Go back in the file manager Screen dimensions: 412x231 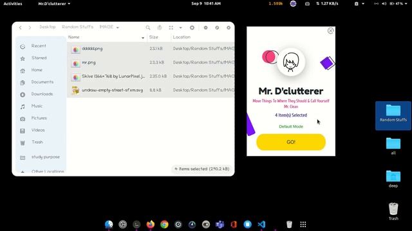pos(20,28)
